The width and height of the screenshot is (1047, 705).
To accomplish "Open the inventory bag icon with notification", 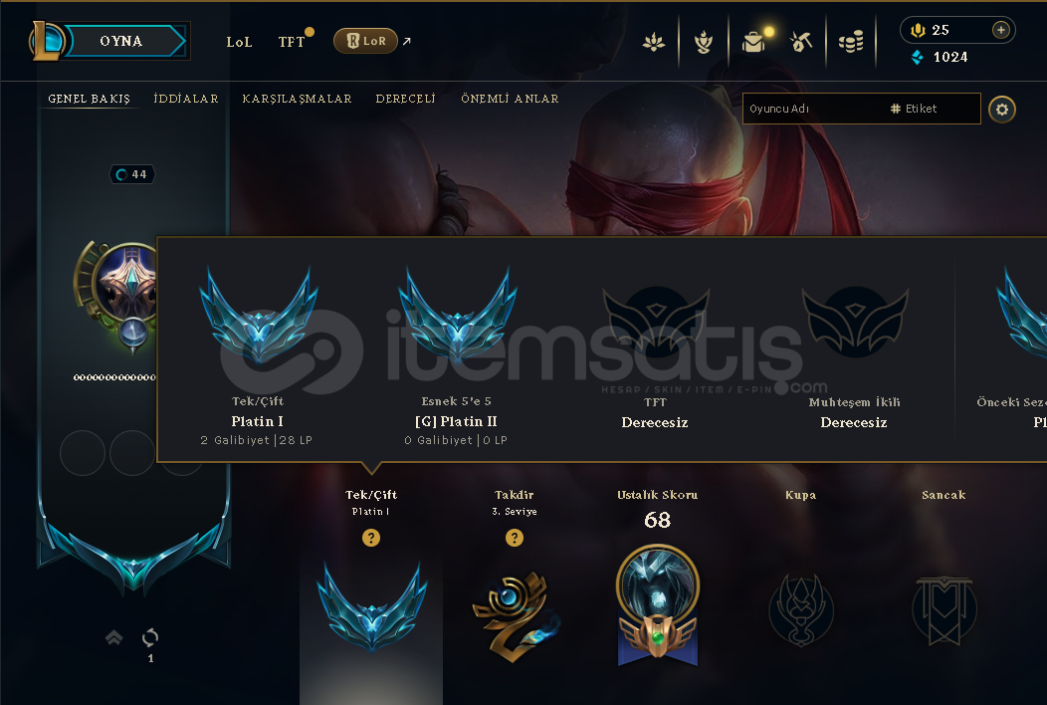I will 752,42.
